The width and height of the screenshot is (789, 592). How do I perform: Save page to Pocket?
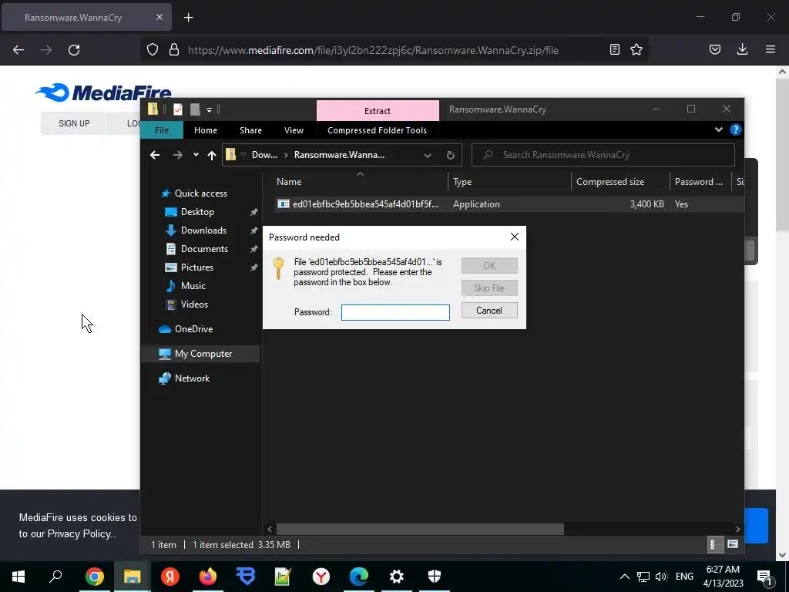point(715,49)
